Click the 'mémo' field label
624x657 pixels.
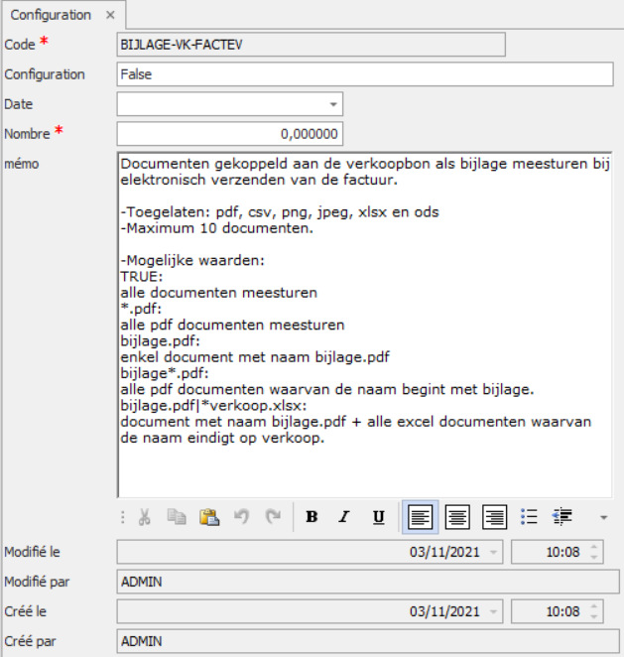tap(22, 164)
